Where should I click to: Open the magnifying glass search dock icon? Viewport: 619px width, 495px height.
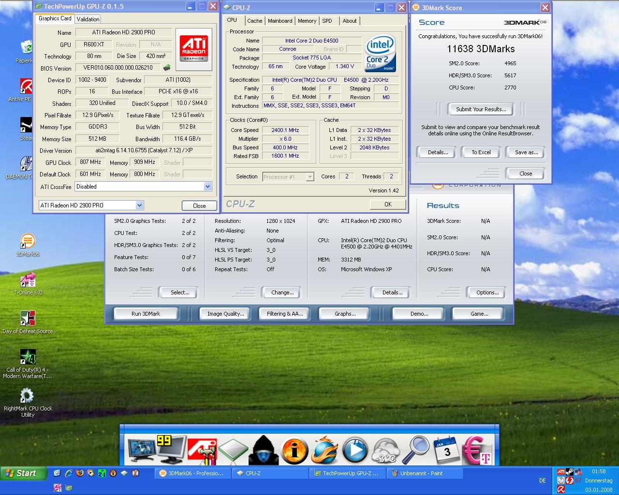coord(416,450)
